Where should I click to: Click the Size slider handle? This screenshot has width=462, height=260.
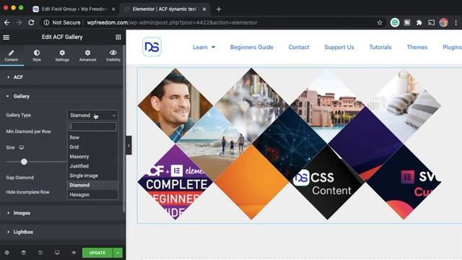pos(24,162)
